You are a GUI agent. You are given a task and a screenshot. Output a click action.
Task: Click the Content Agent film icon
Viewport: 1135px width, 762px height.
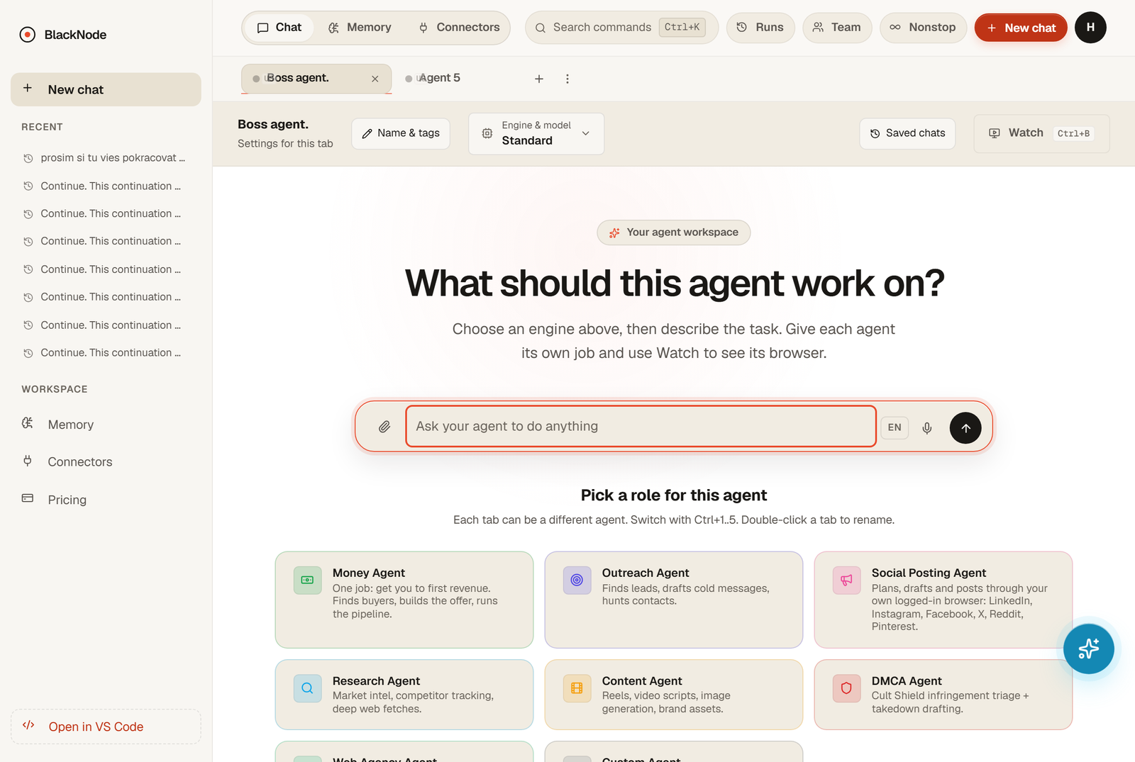click(577, 688)
